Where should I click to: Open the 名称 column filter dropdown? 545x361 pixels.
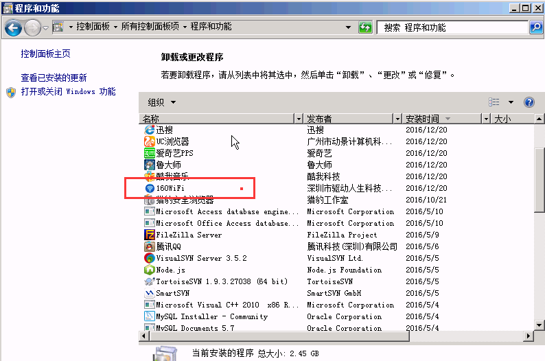298,119
